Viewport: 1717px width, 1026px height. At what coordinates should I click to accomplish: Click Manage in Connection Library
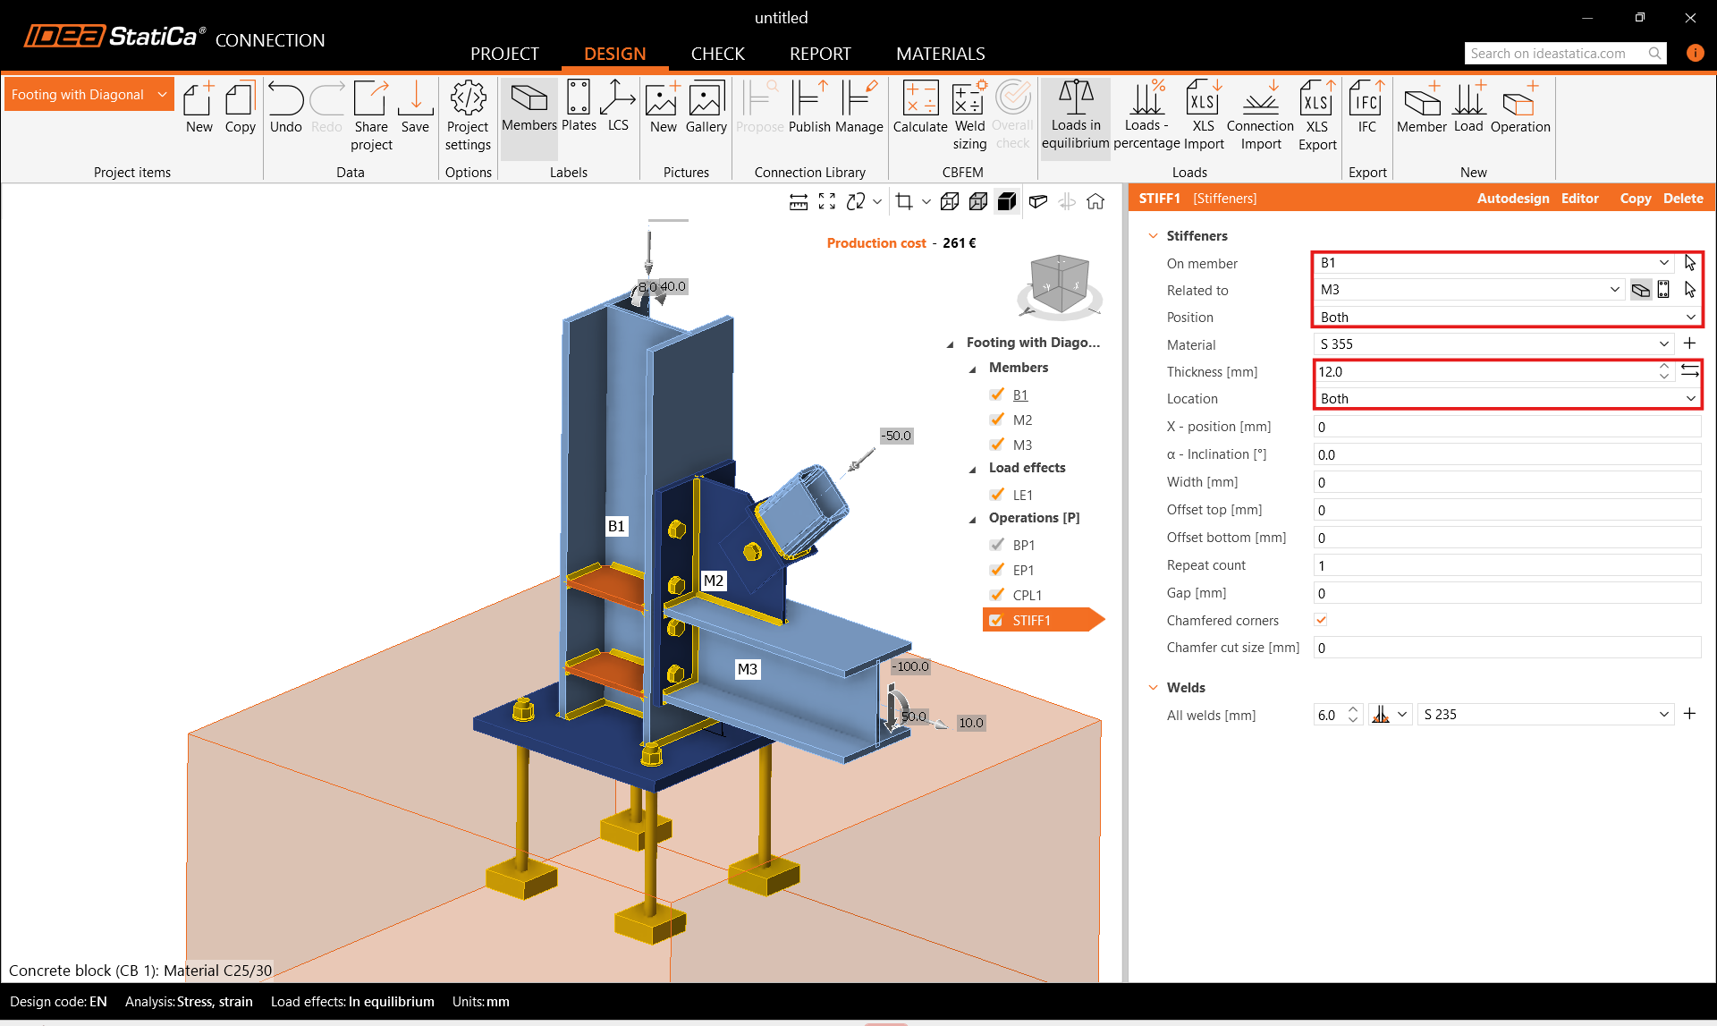(858, 107)
